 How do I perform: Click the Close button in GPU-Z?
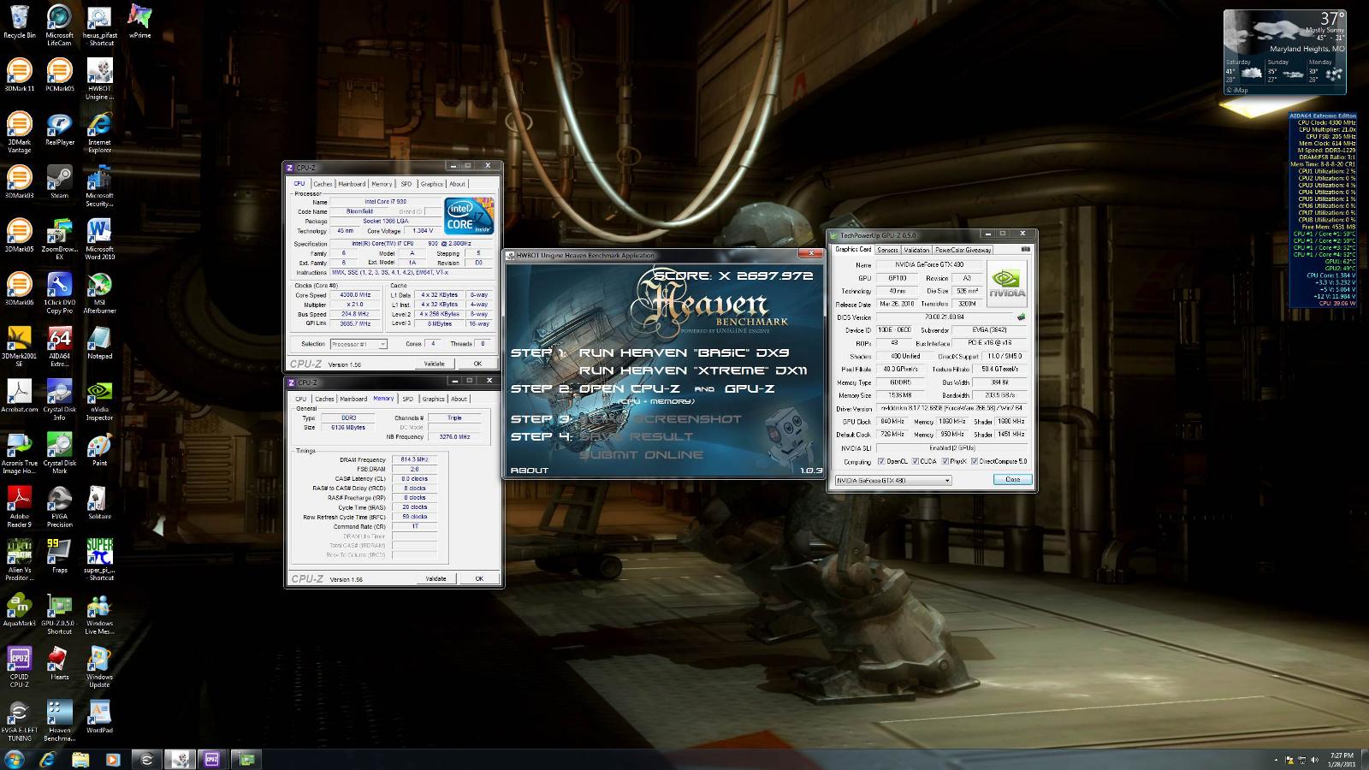click(1012, 480)
